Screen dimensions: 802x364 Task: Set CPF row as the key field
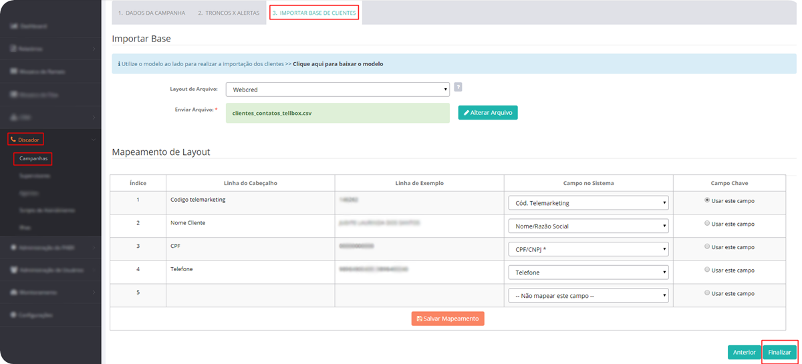(x=708, y=246)
